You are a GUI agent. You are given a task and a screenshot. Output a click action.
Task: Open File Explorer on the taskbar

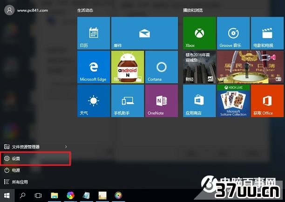click(x=54, y=195)
